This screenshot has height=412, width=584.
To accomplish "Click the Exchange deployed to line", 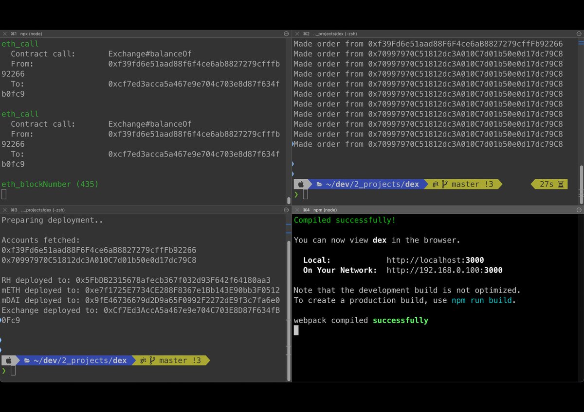I will pos(141,315).
